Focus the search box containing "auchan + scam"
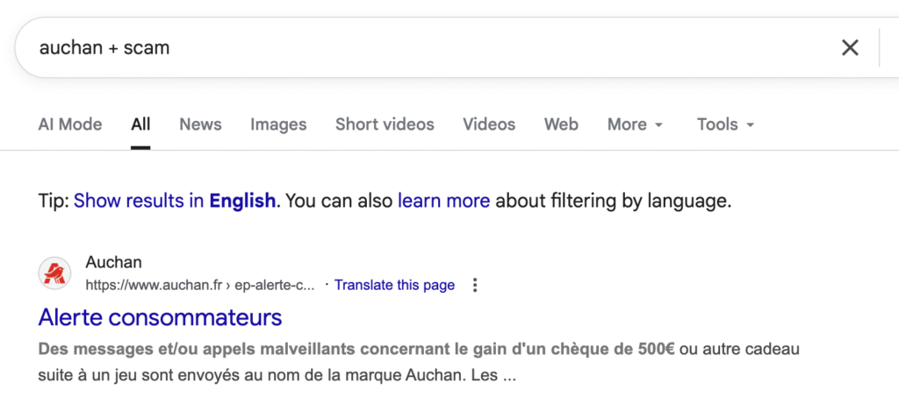 coord(421,47)
